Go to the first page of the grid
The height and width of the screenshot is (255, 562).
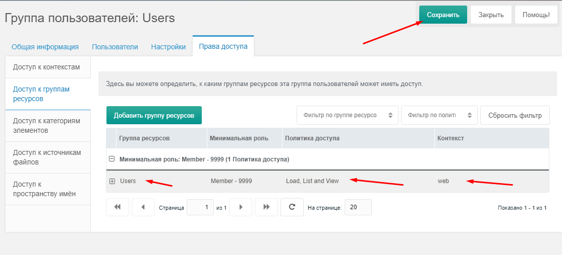coord(117,207)
